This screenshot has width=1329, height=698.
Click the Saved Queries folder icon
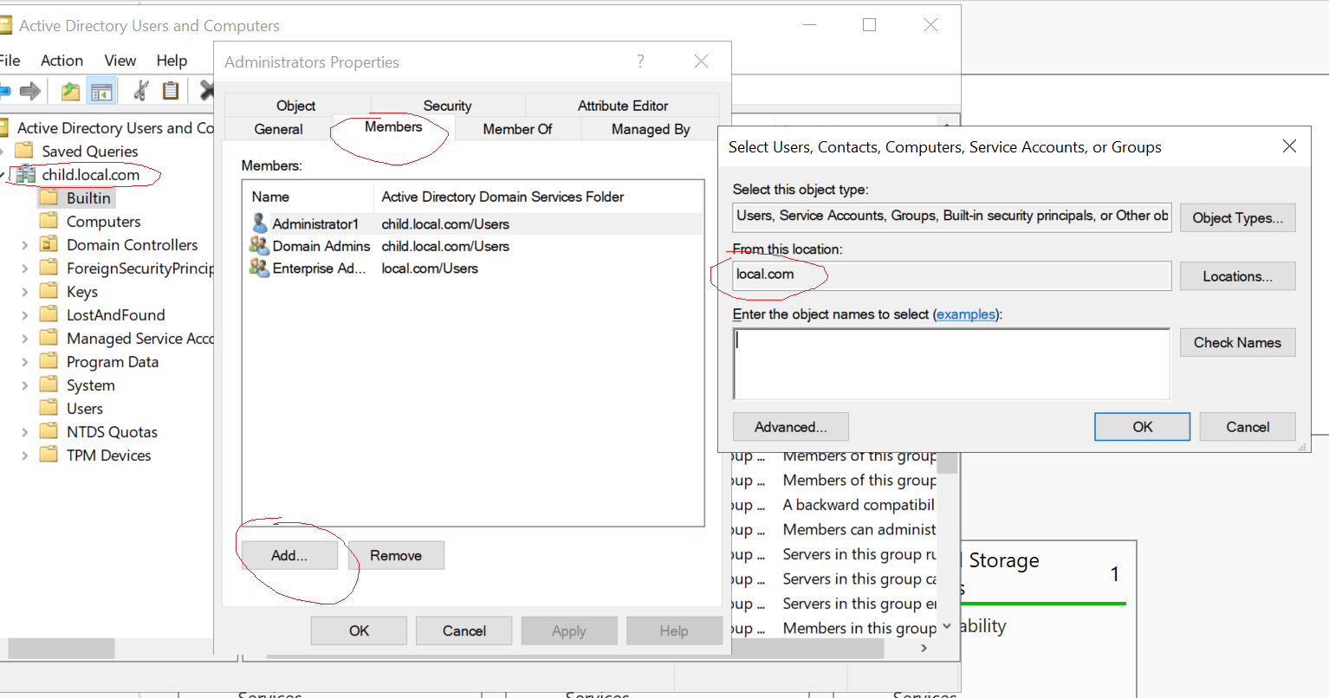pyautogui.click(x=24, y=151)
